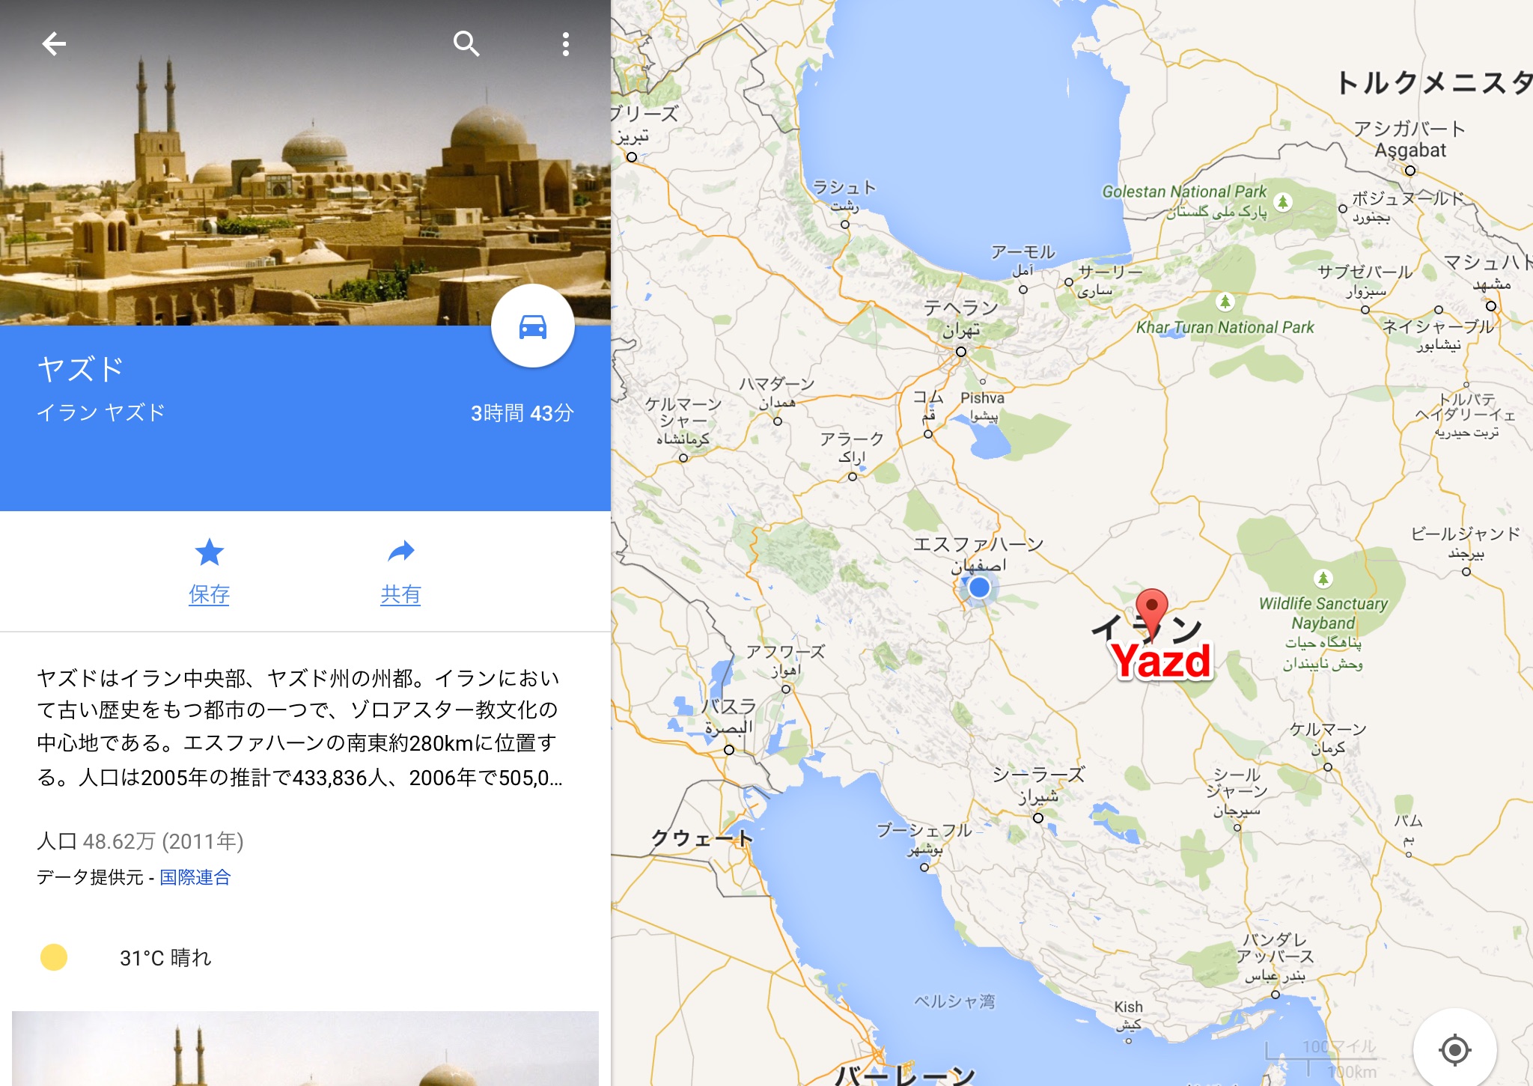The image size is (1533, 1086).
Task: Tap the blue current location dot
Action: click(x=979, y=588)
